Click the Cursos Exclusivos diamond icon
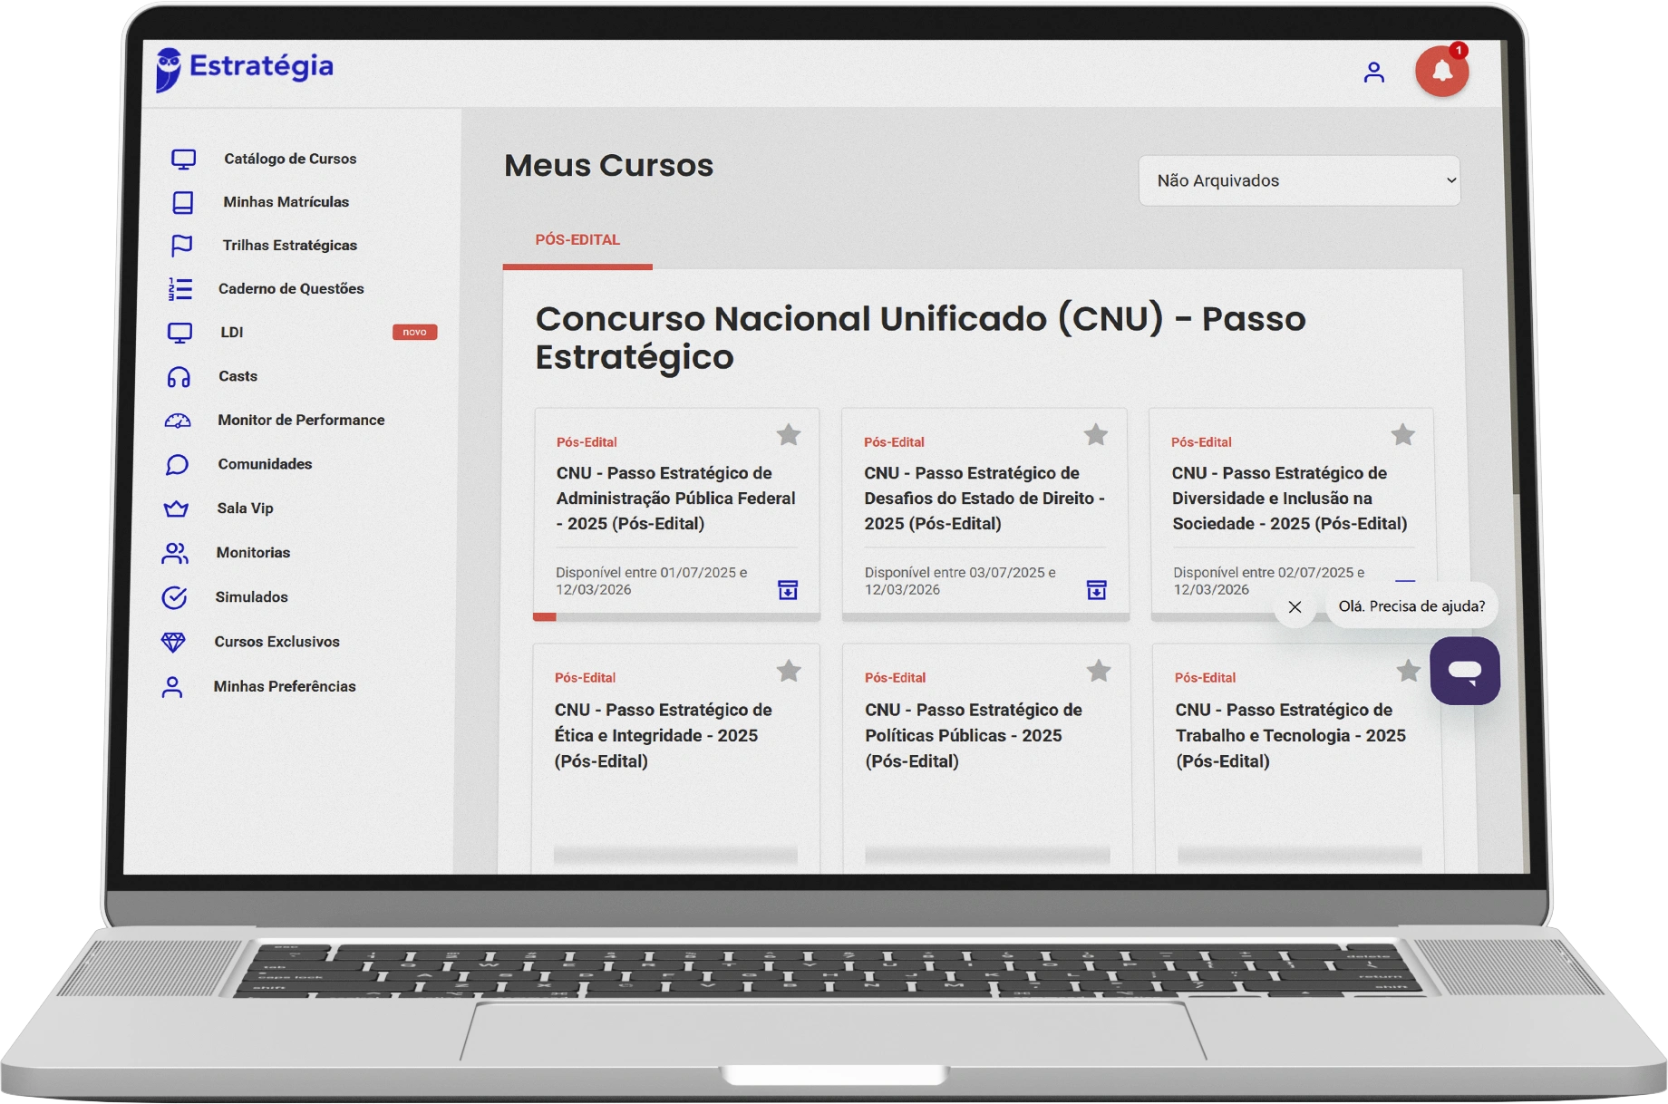Screen dimensions: 1668x1104 pos(173,642)
